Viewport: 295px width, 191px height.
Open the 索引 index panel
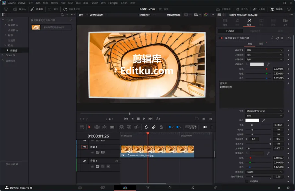53,9
